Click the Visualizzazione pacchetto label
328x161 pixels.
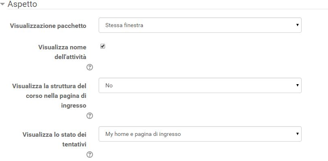tap(48, 26)
